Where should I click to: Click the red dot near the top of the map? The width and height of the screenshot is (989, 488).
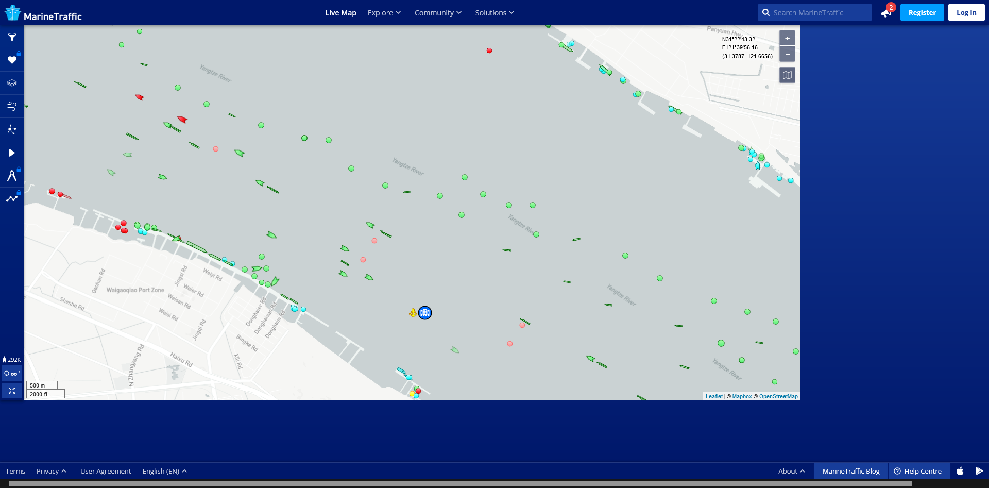tap(489, 51)
